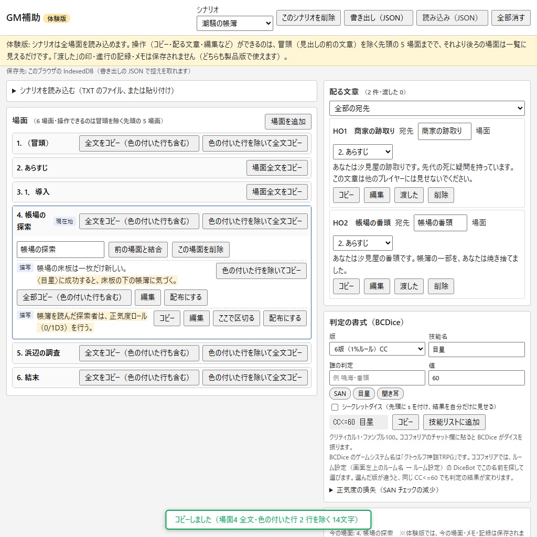Copy full text of scene 1 (冒頭) including colored lines
Screen dimensions: 537x537
pos(139,143)
